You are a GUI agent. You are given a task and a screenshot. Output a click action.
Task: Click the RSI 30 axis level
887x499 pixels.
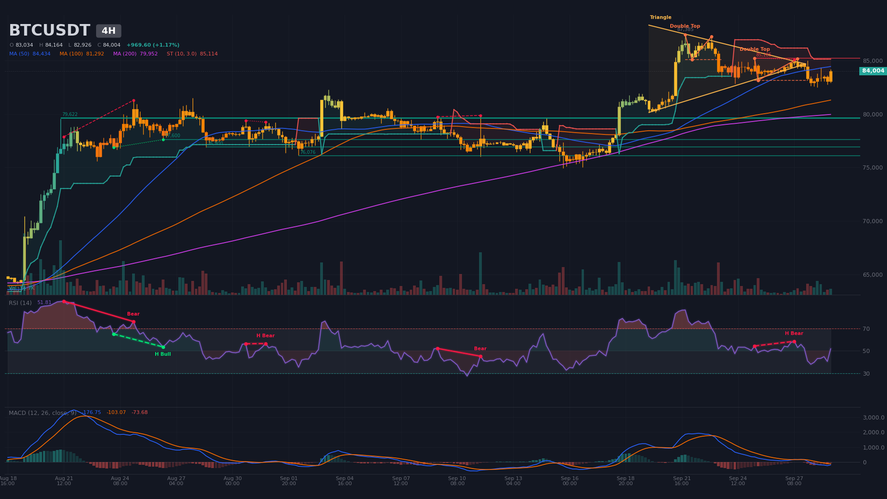click(866, 374)
